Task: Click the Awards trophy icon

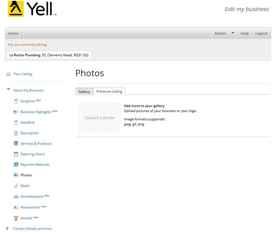Action: tap(16, 218)
